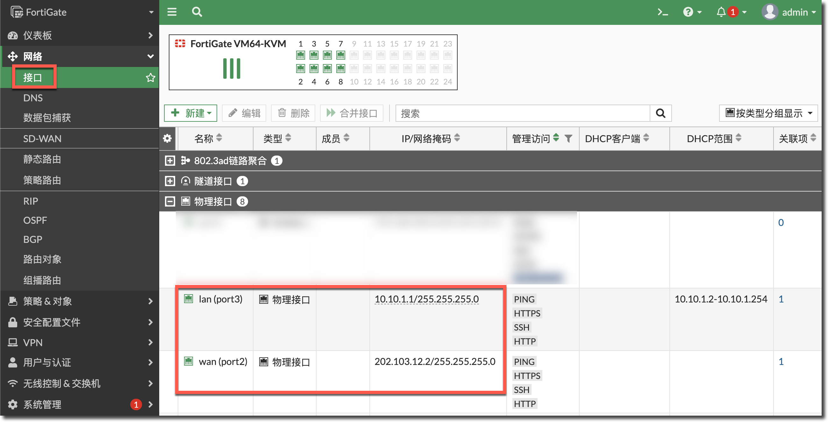828x422 pixels.
Task: Toggle the hamburger menu icon
Action: tap(172, 12)
